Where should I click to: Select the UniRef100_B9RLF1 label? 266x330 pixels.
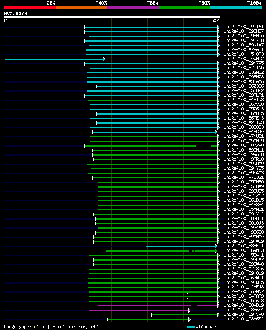244,95
